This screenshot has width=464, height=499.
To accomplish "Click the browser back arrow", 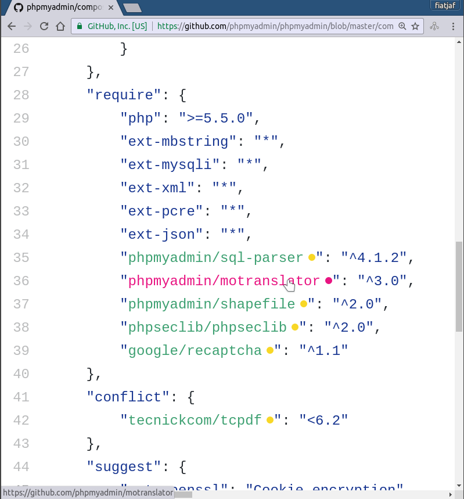I will pyautogui.click(x=12, y=26).
